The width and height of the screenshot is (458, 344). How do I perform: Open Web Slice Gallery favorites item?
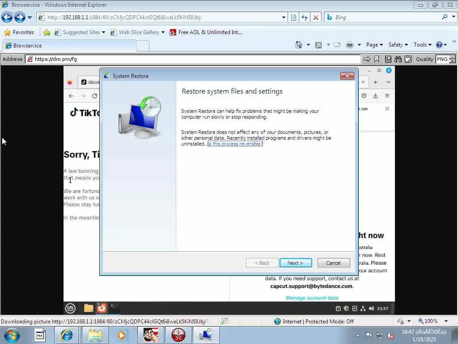[x=137, y=32]
